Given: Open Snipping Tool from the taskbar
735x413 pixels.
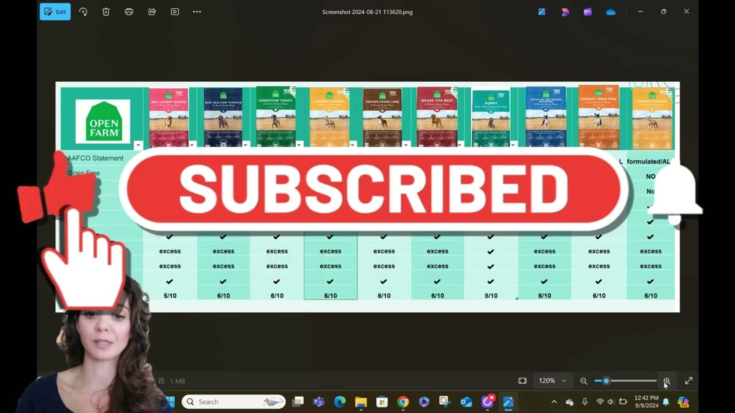Looking at the screenshot, I should [x=445, y=402].
